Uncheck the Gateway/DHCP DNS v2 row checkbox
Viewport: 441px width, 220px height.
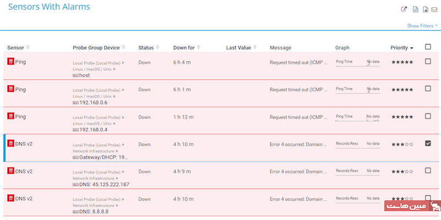[428, 144]
